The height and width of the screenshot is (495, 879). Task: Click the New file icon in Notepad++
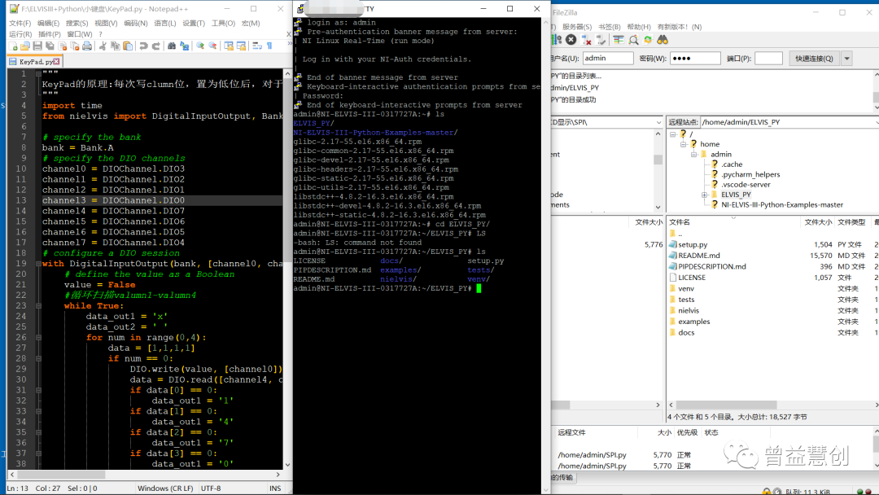tap(13, 46)
